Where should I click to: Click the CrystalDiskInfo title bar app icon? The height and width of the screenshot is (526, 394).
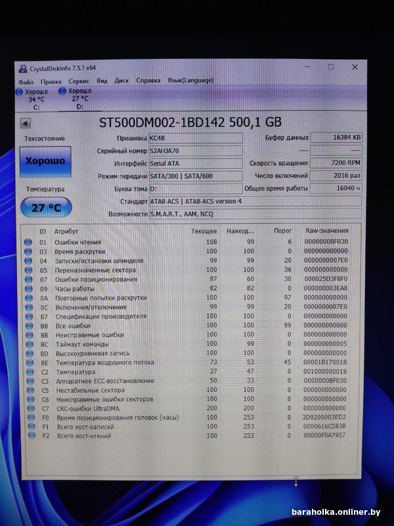[23, 69]
